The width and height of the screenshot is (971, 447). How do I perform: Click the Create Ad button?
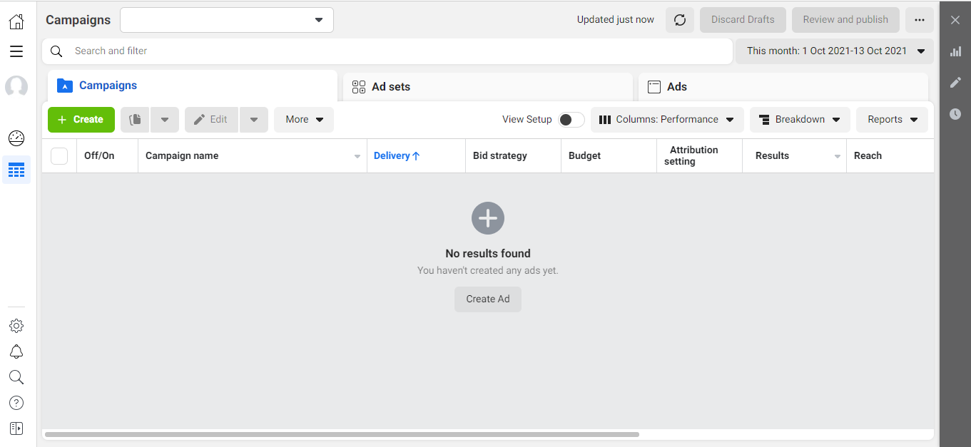click(488, 299)
